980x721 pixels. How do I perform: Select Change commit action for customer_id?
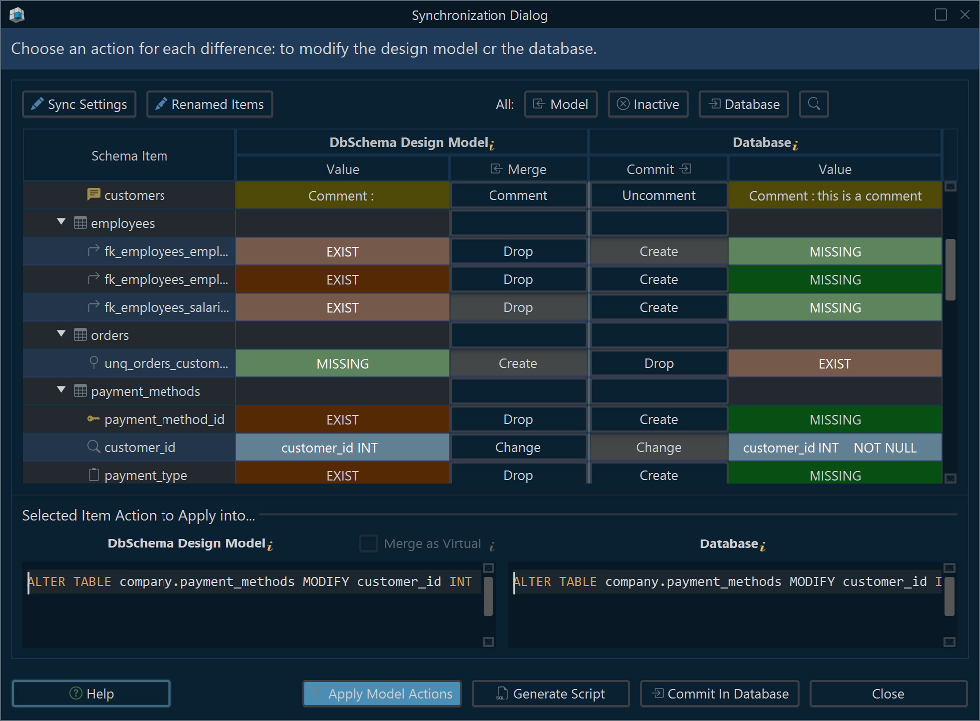pos(659,447)
